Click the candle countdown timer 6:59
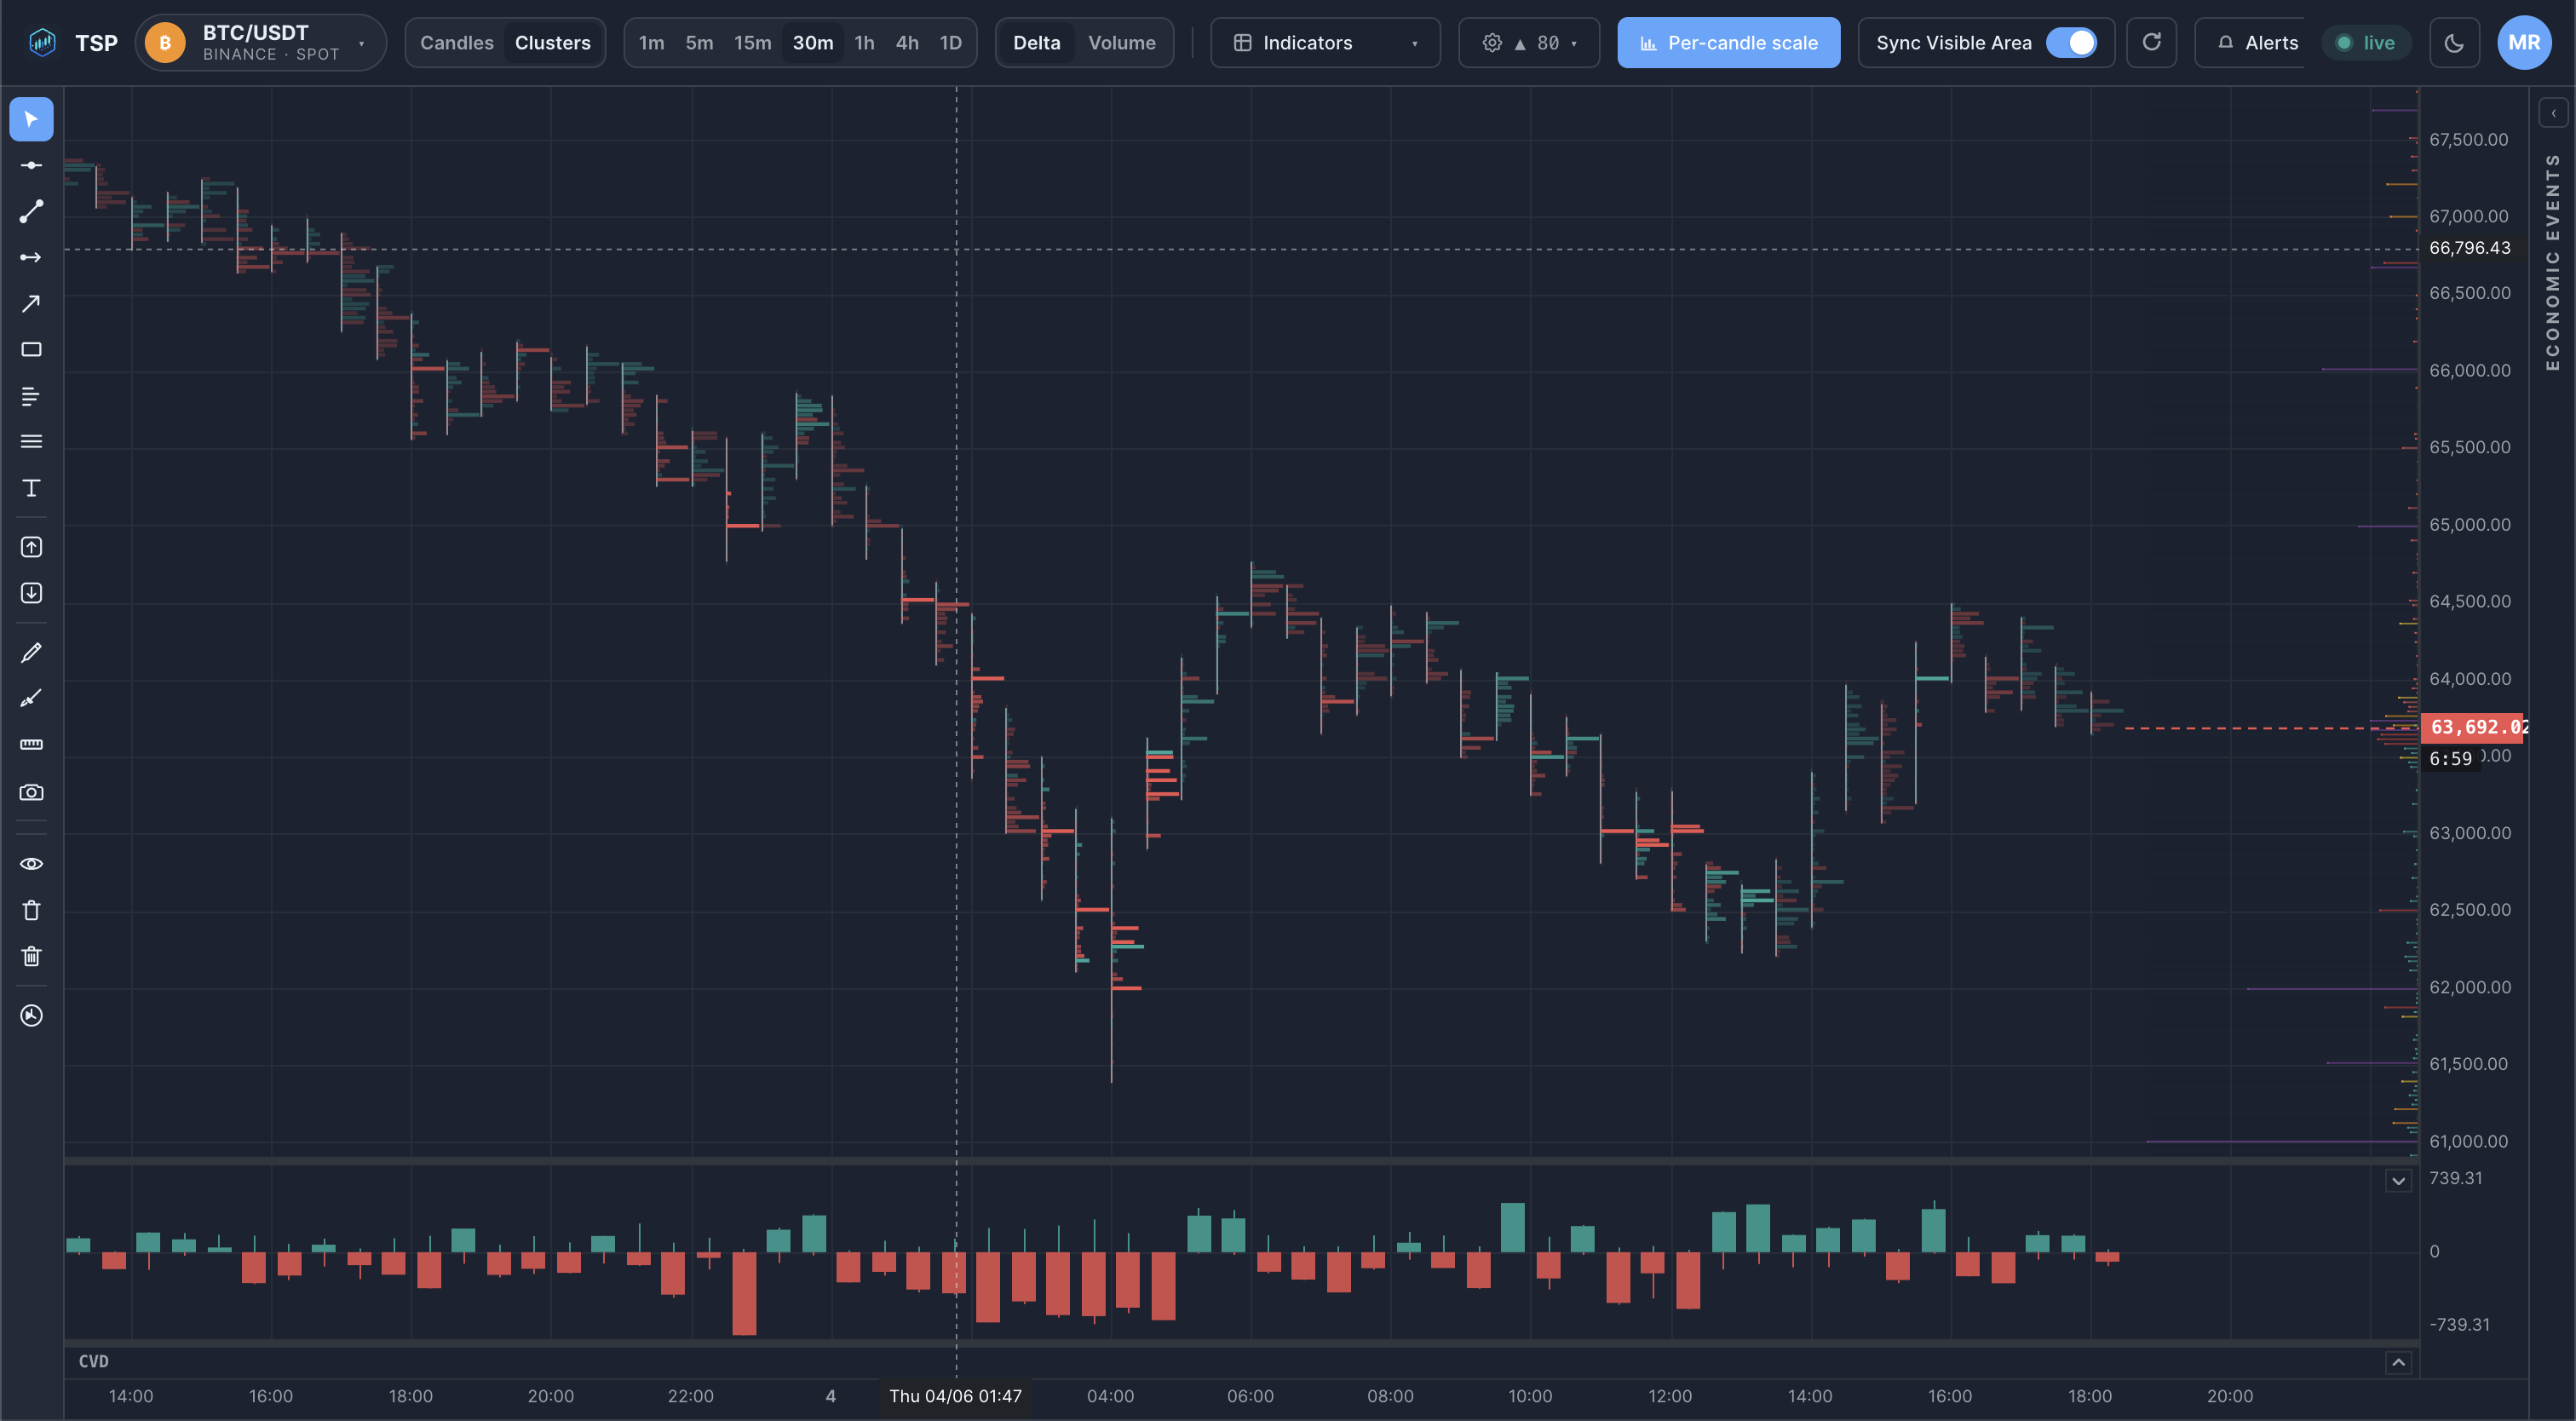The width and height of the screenshot is (2576, 1421). [2450, 758]
